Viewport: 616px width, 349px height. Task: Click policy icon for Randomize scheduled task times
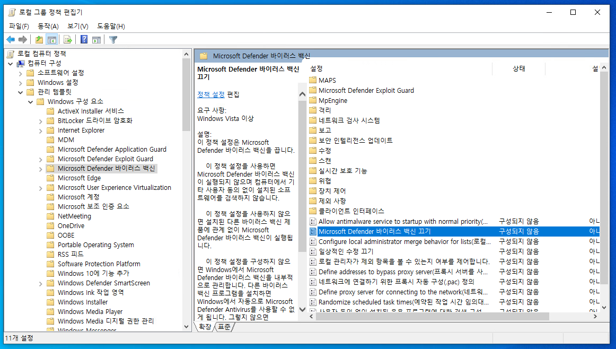[x=313, y=302]
